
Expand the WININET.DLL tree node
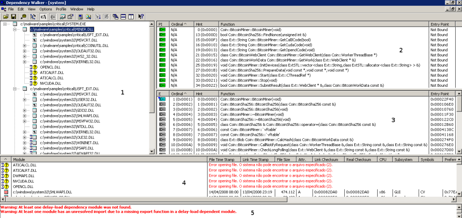(24, 142)
